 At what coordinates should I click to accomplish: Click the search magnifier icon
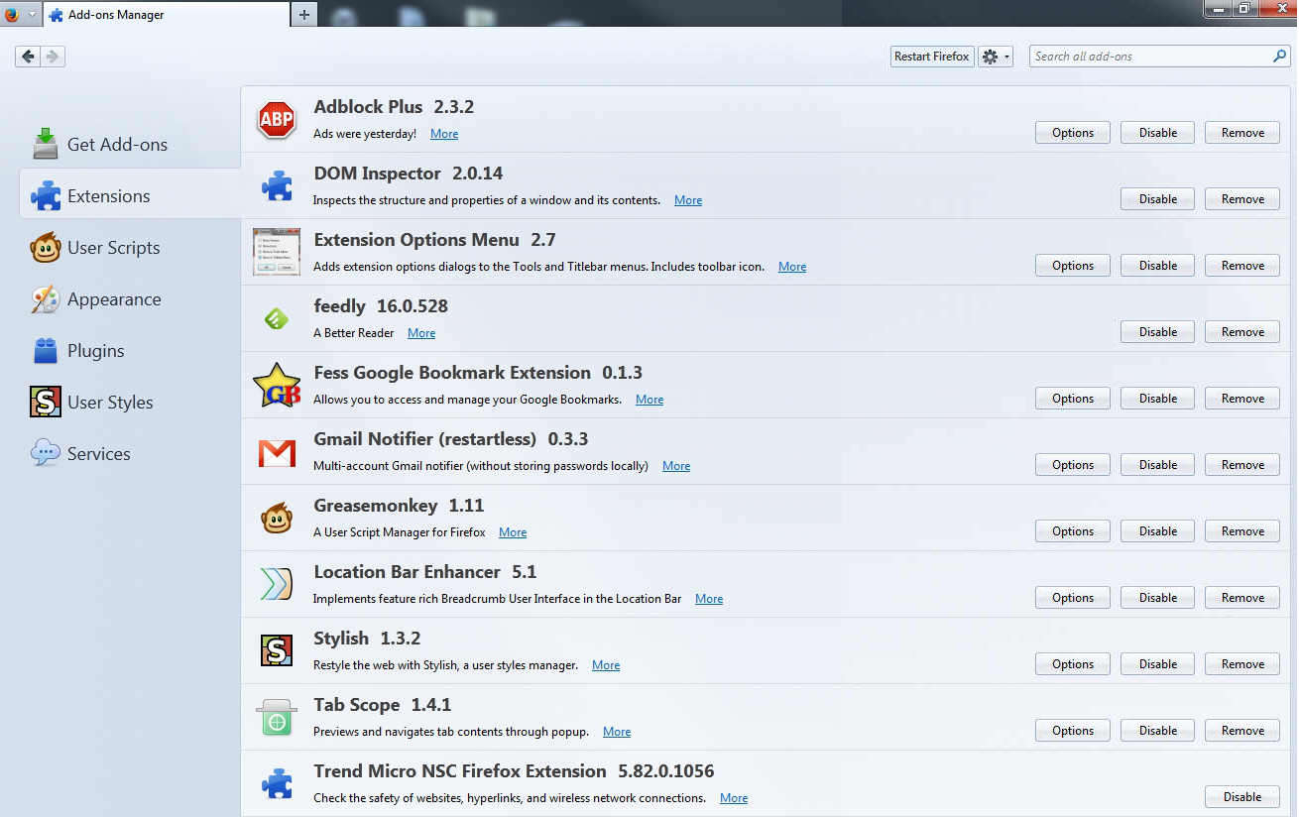[x=1279, y=57]
